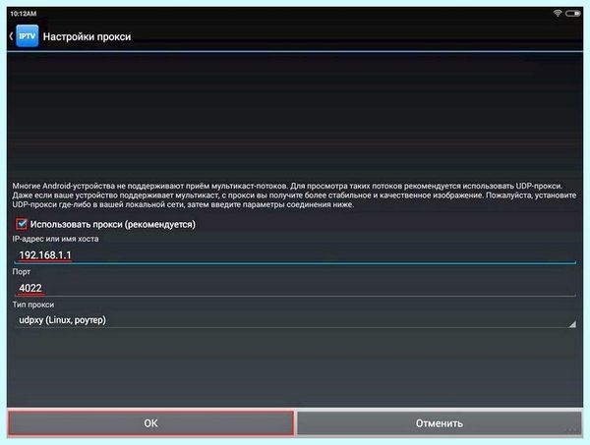The height and width of the screenshot is (445, 590).
Task: Tap the multicast description paragraph text
Action: (294, 195)
